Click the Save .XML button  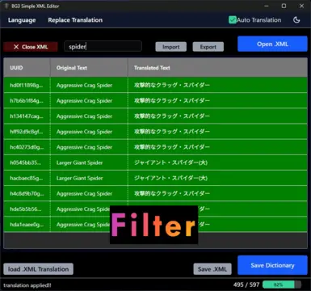click(x=212, y=269)
